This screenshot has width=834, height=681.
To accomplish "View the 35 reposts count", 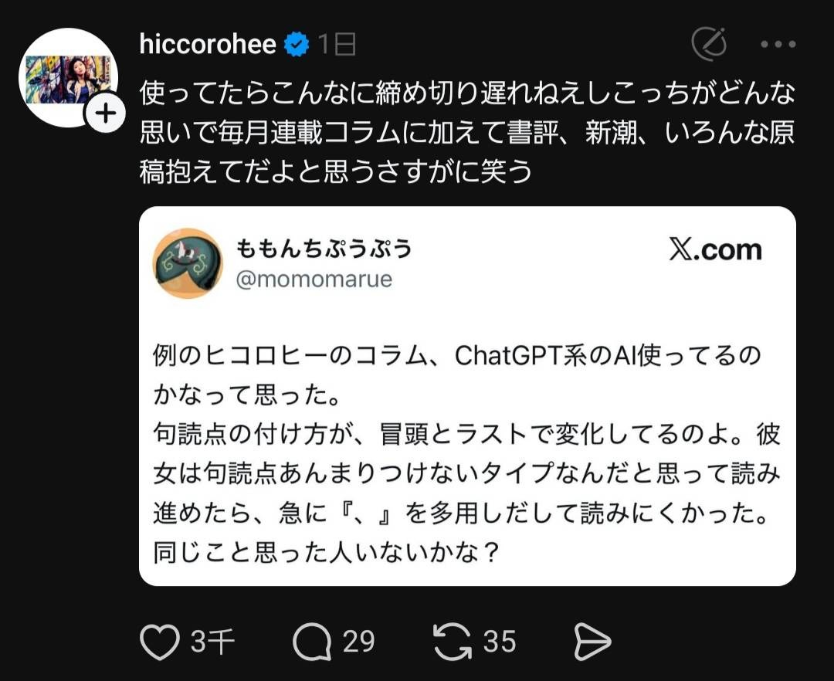I will 500,642.
